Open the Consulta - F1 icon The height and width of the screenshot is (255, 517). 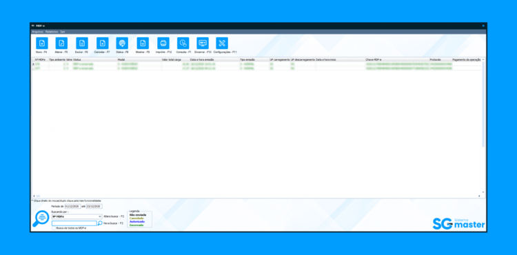pyautogui.click(x=183, y=43)
